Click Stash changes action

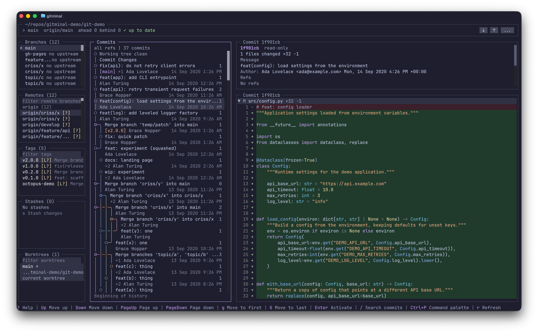point(42,213)
